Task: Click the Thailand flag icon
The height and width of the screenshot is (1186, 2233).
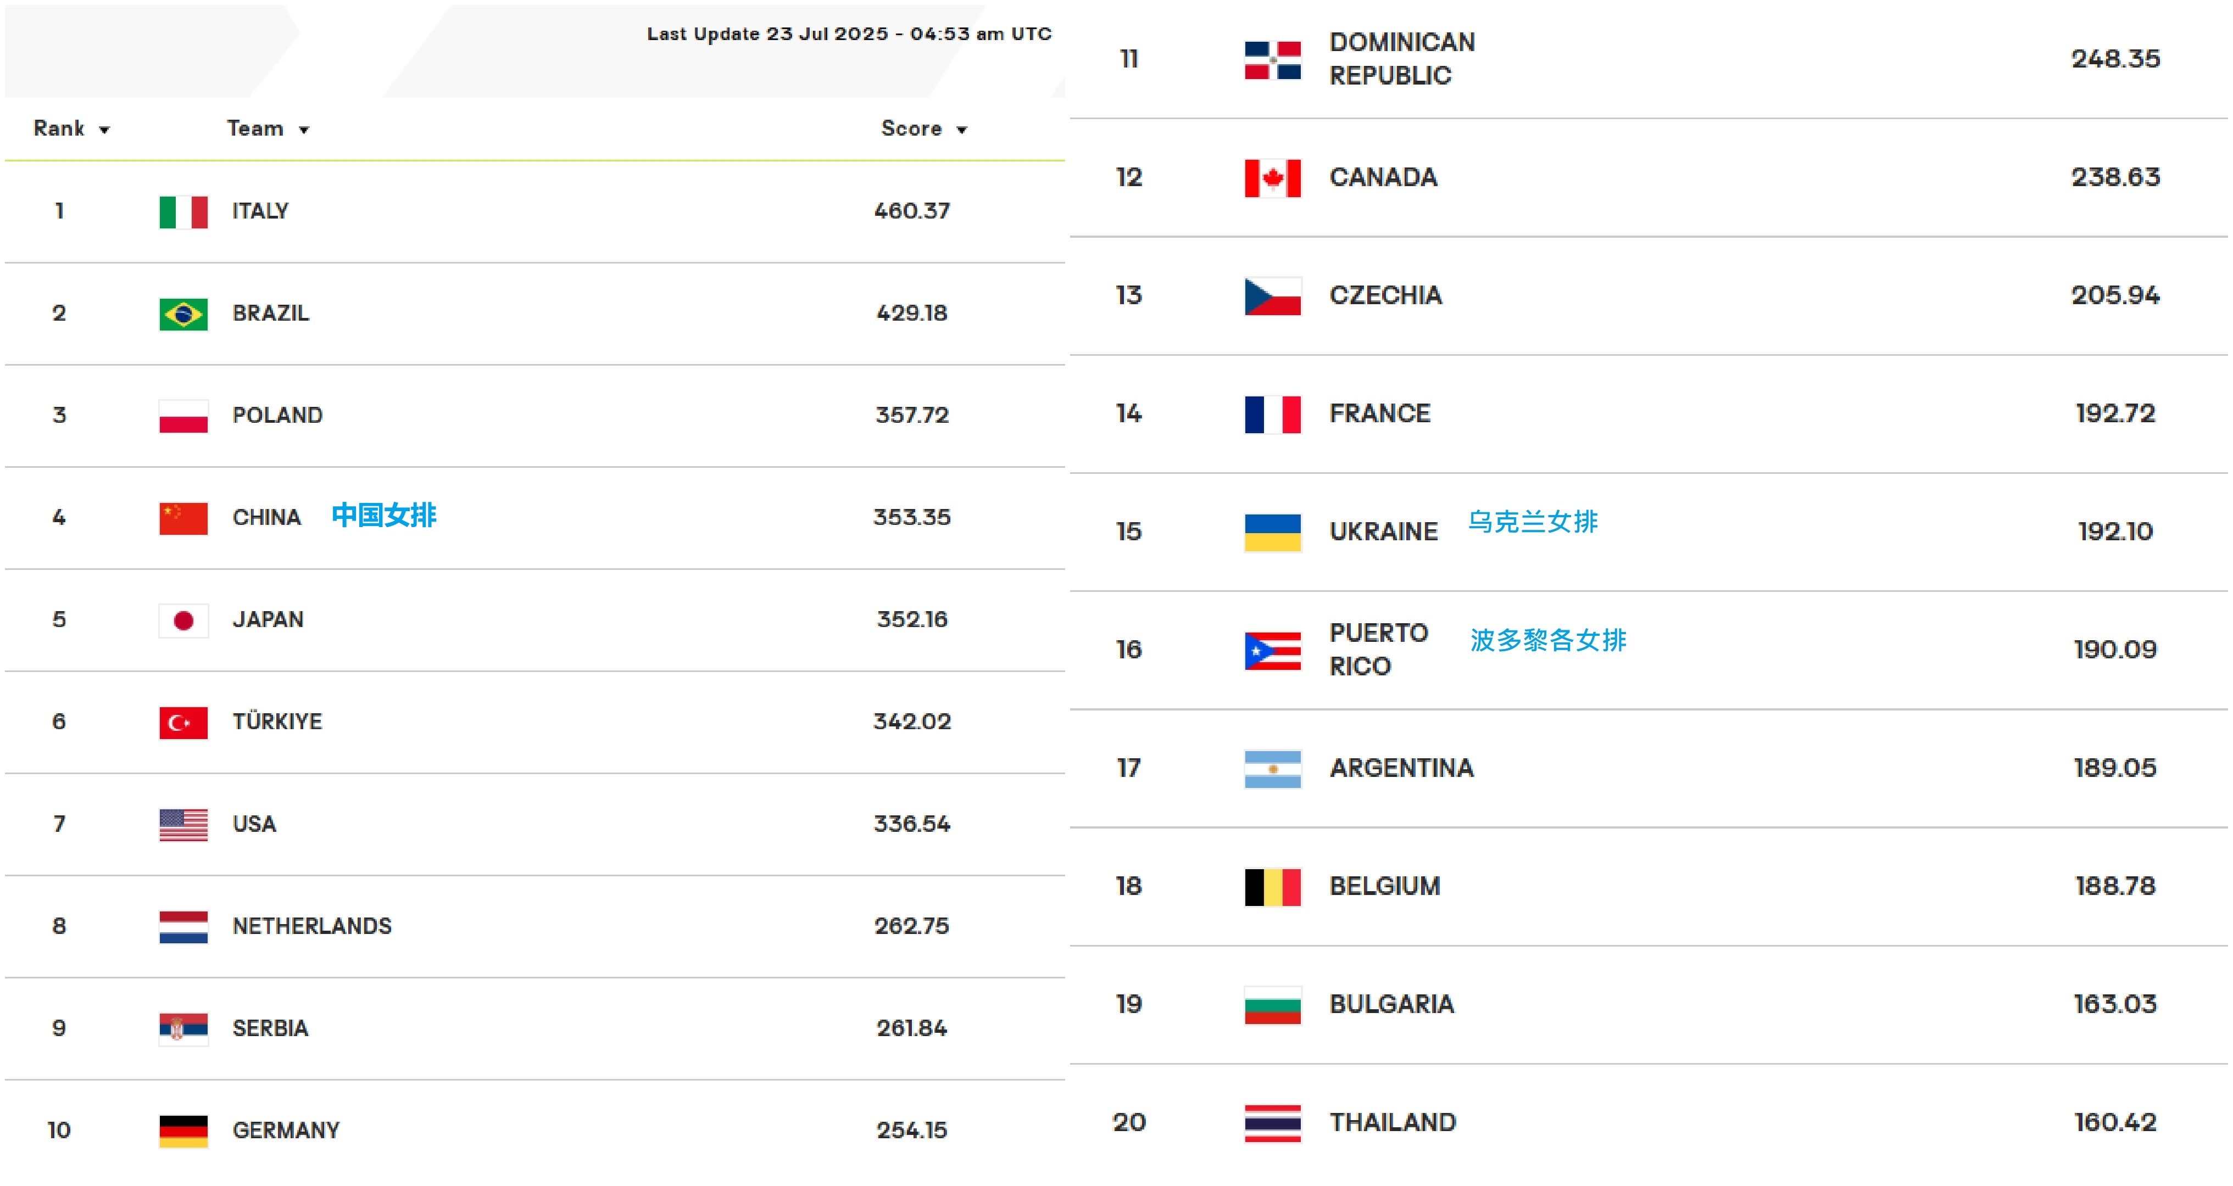Action: tap(1273, 1123)
